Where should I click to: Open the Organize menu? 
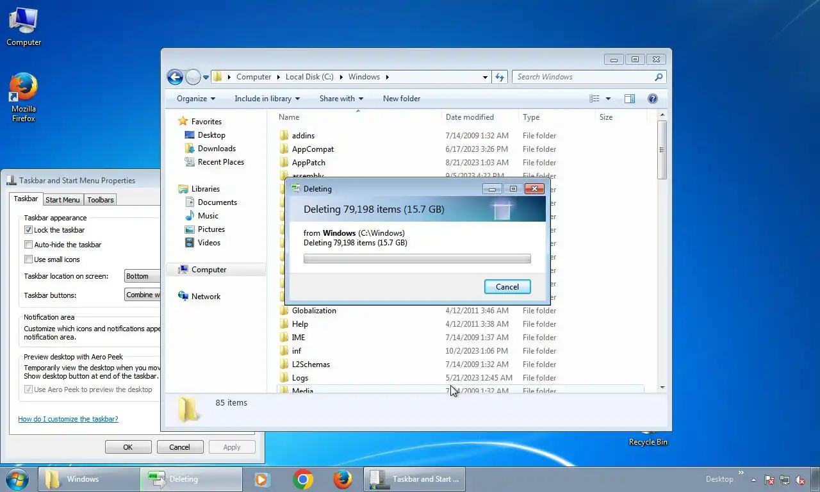[x=196, y=99]
